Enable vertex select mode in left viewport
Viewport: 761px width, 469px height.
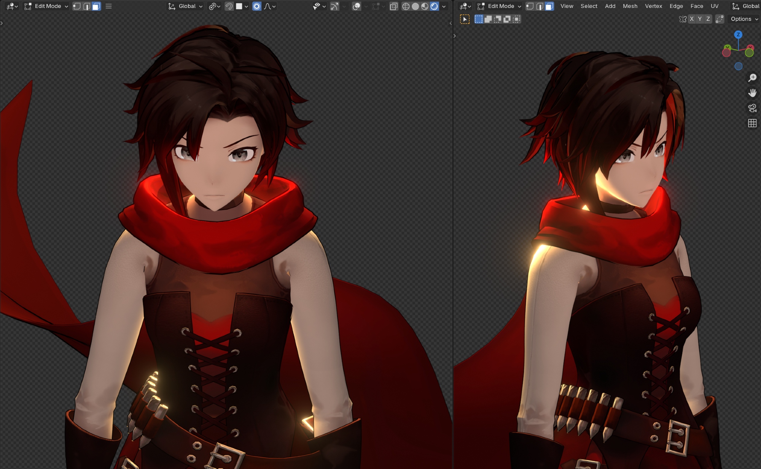(x=76, y=6)
